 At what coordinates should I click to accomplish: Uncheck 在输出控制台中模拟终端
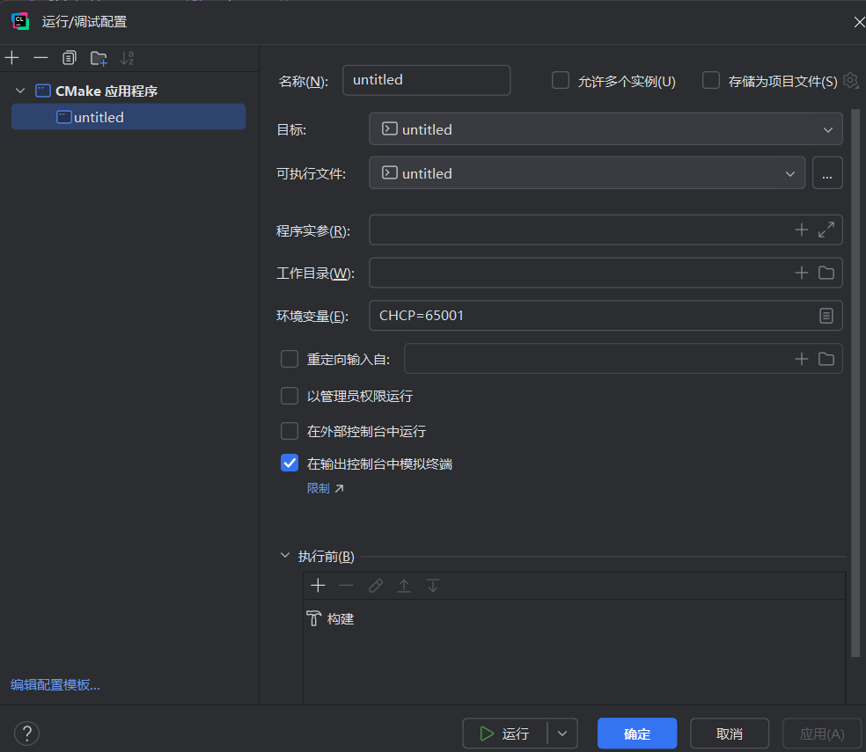(290, 463)
